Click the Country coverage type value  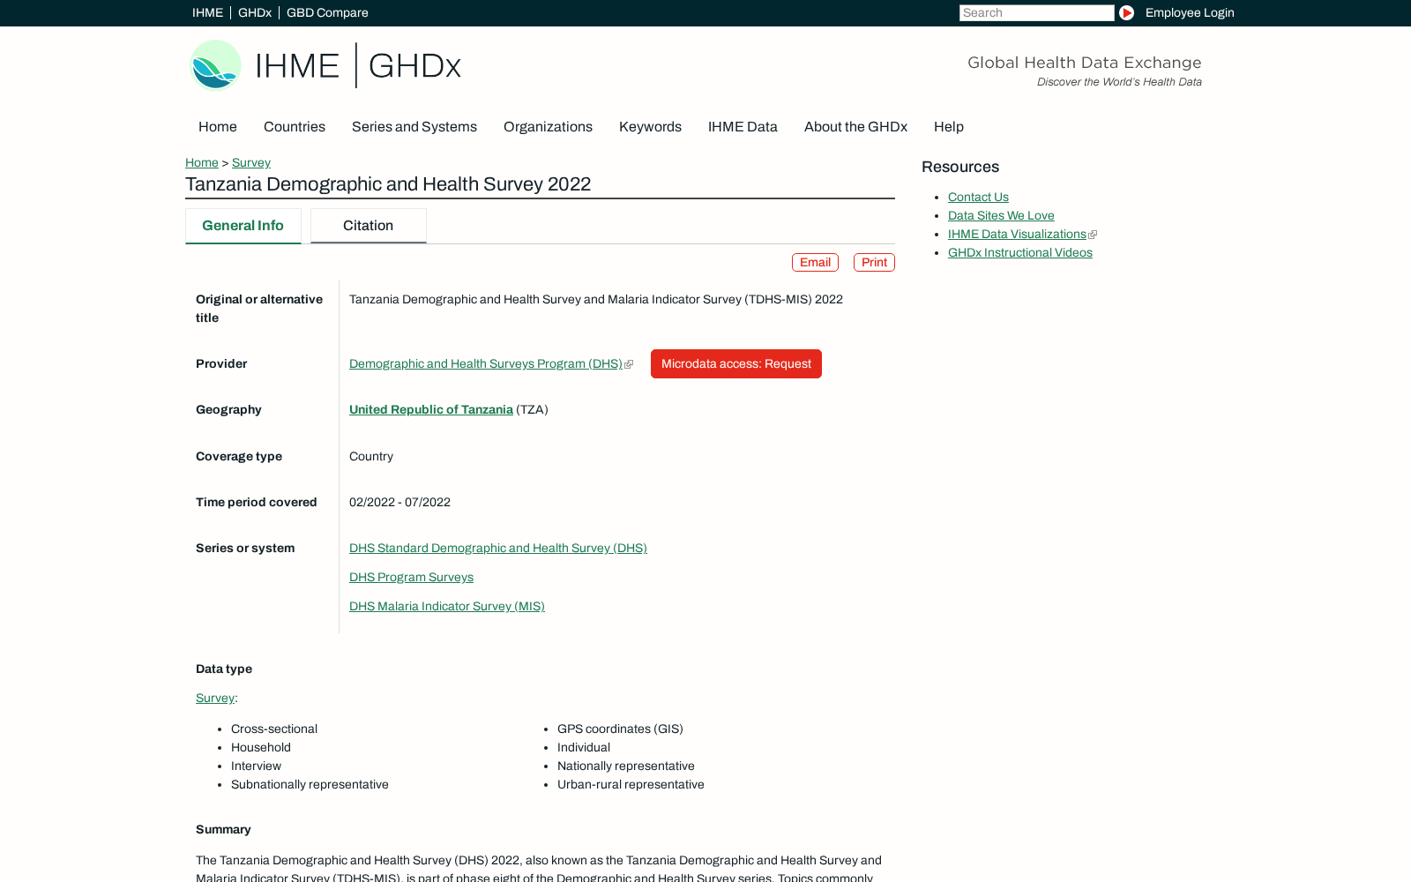point(371,456)
